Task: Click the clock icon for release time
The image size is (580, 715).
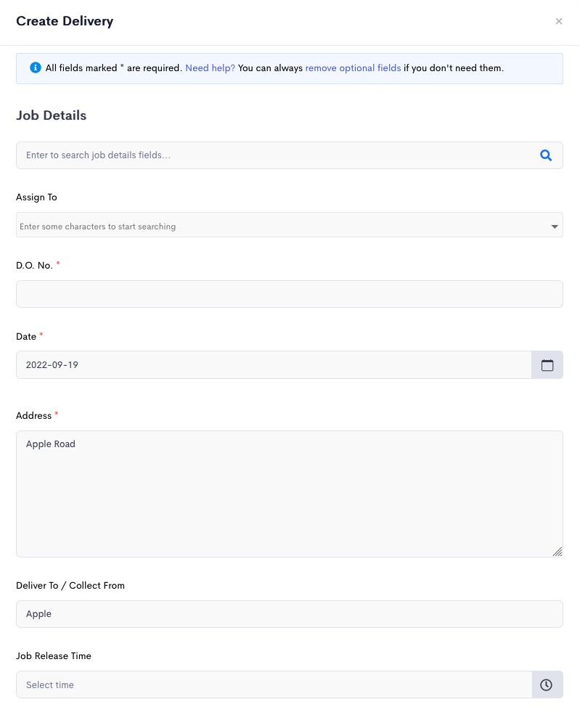Action: point(547,685)
